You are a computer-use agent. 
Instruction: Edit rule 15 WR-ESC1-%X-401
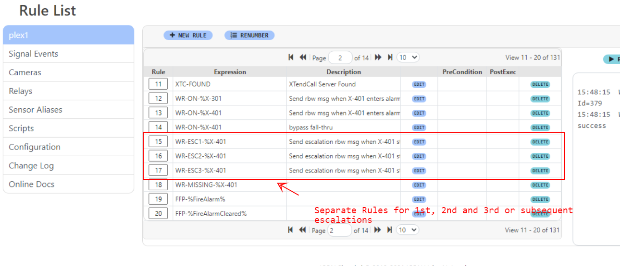click(419, 142)
